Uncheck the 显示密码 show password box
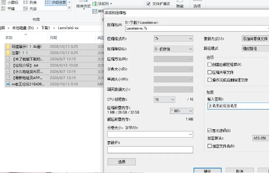The image size is (269, 173). pyautogui.click(x=209, y=131)
